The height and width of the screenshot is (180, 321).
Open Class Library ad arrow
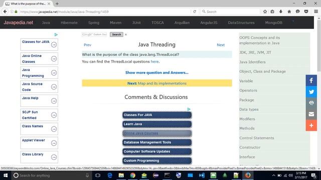pyautogui.click(x=54, y=157)
